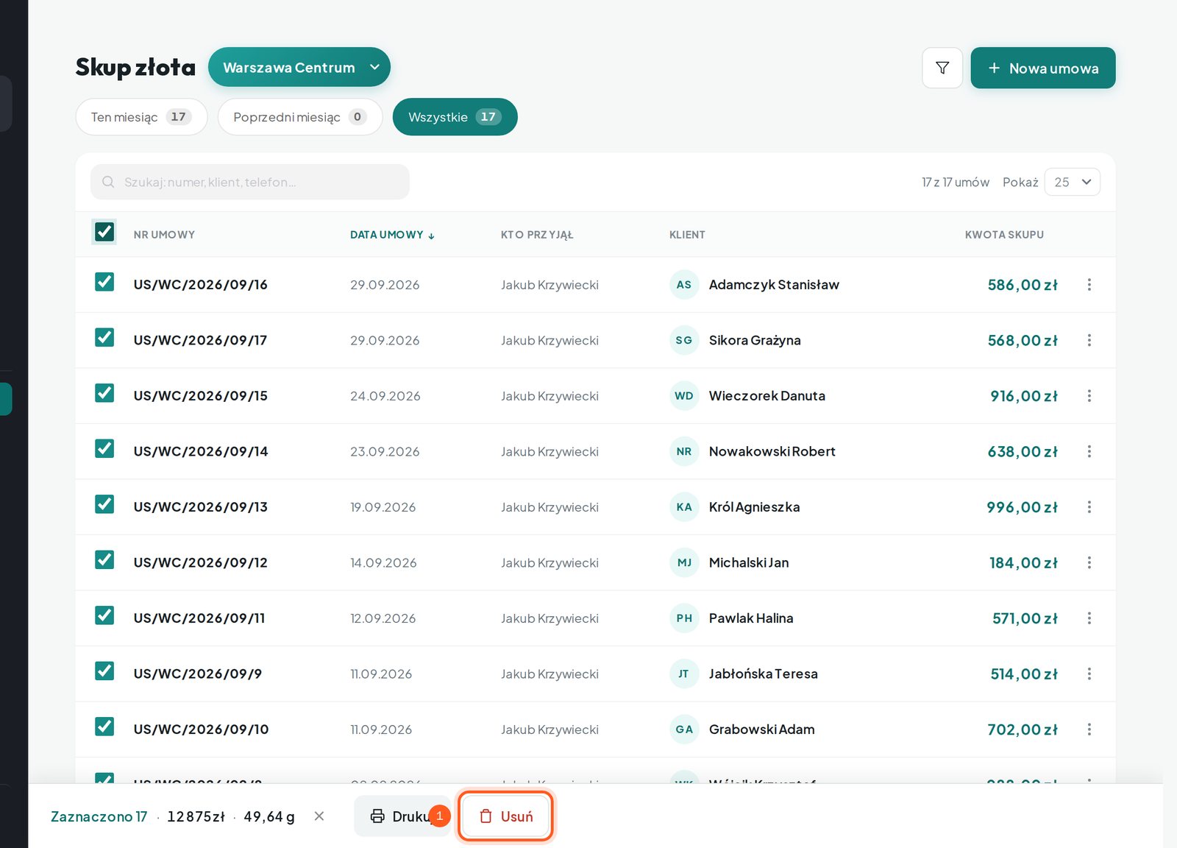Click the Kto przyjął column header
This screenshot has width=1177, height=848.
[537, 235]
